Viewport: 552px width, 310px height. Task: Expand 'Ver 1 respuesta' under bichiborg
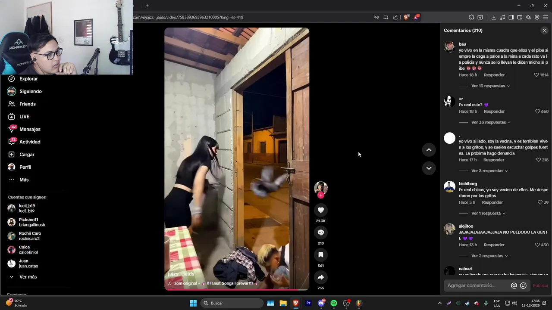point(489,213)
